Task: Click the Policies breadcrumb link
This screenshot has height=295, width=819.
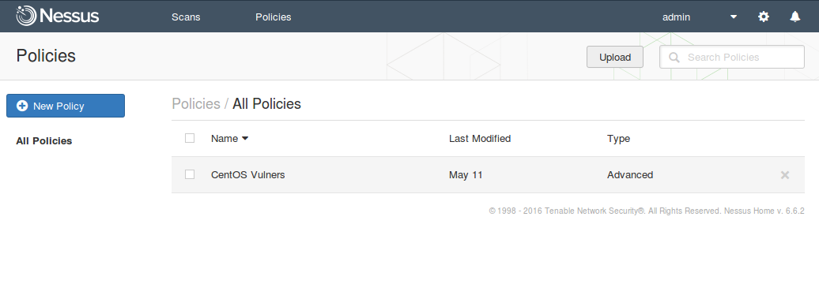Action: coord(196,103)
